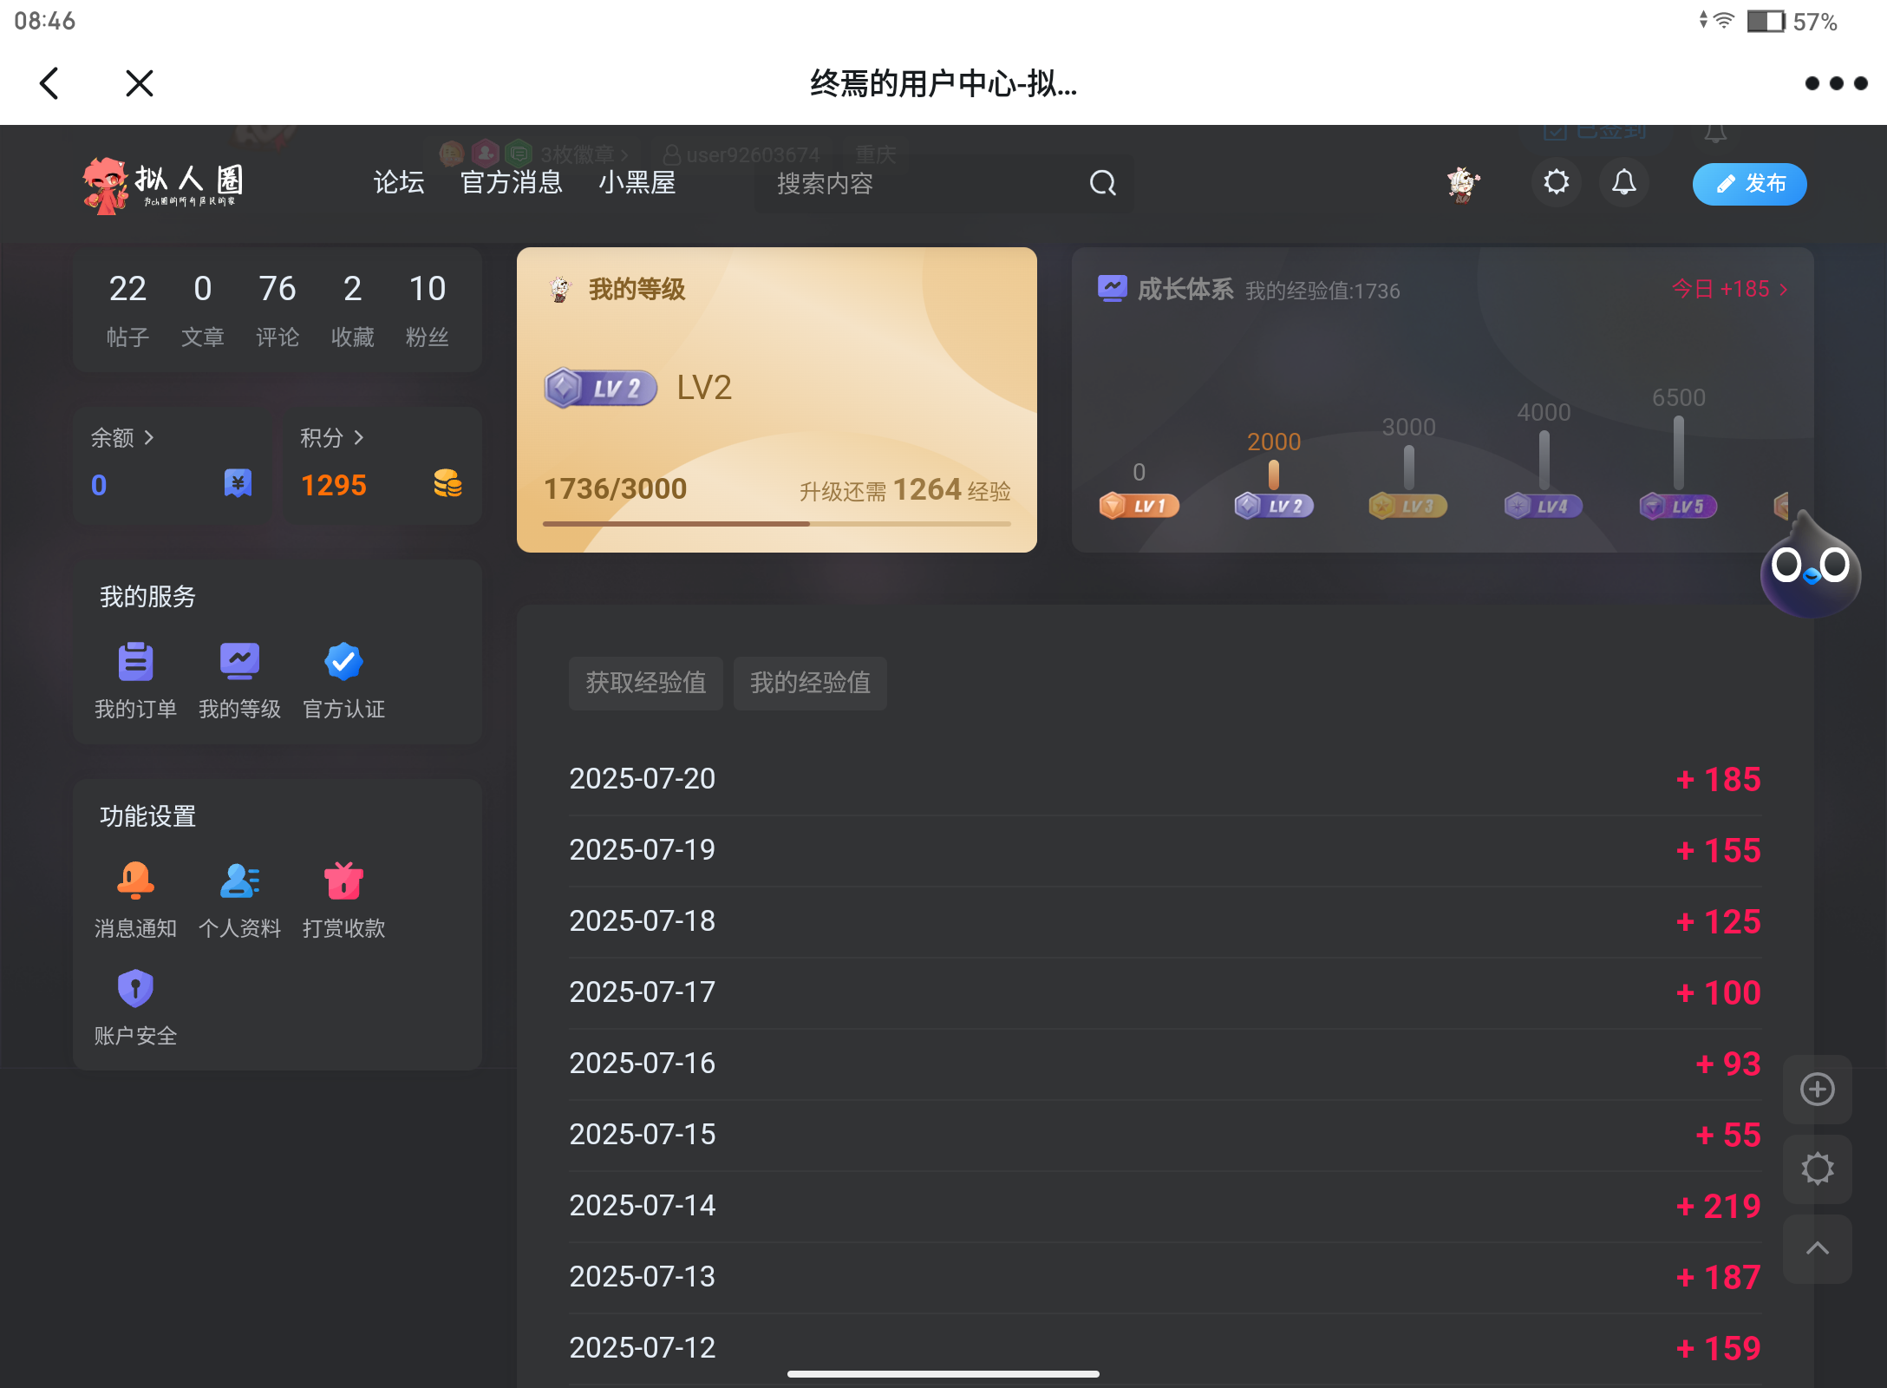This screenshot has height=1388, width=1887.
Task: Click the LV2 badge in growth chart
Action: [x=1274, y=506]
